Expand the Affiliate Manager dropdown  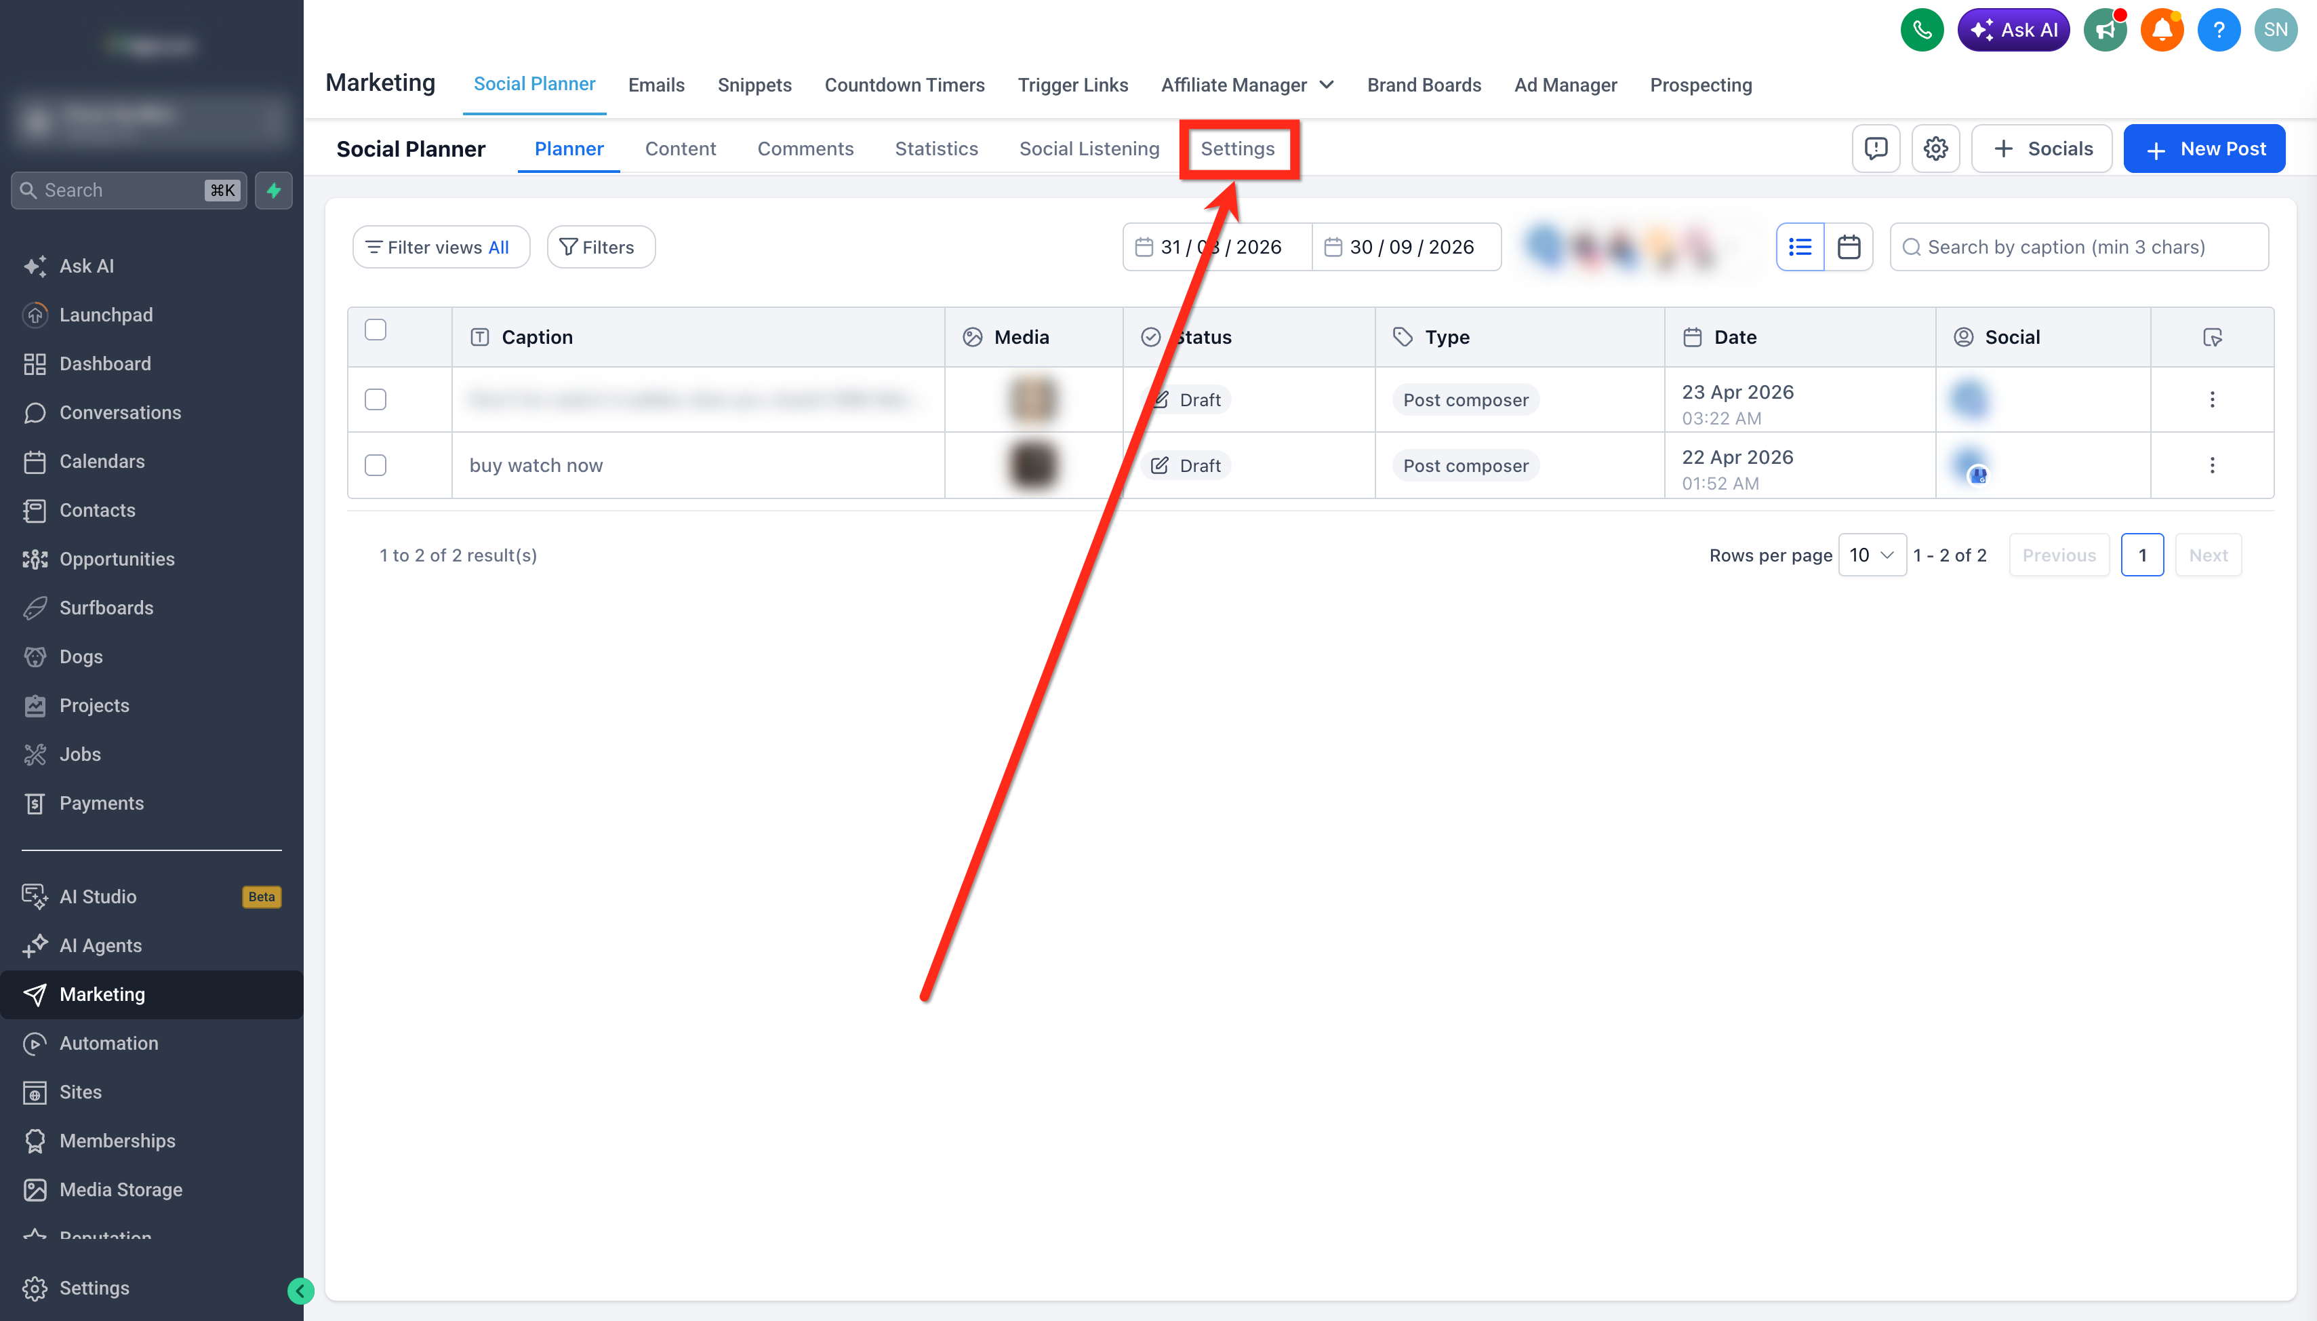tap(1247, 85)
